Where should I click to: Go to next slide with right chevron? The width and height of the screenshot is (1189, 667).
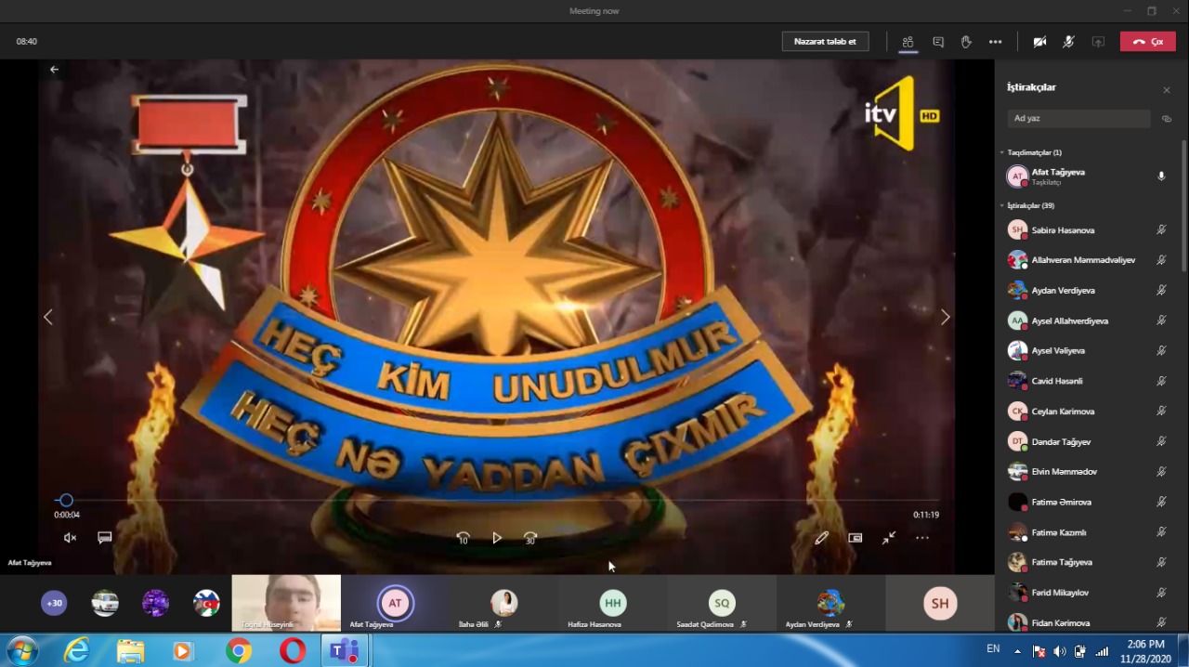(x=945, y=317)
